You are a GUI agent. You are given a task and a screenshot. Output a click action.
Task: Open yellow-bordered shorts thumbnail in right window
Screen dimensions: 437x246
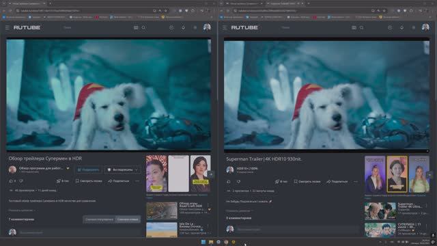(x=397, y=174)
